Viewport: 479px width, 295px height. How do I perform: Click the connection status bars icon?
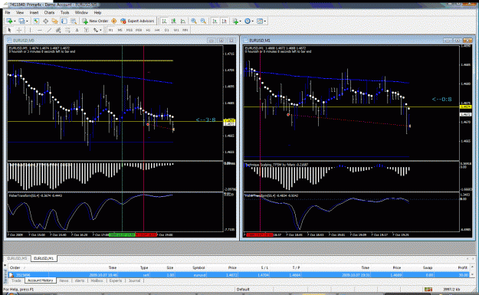(428, 289)
